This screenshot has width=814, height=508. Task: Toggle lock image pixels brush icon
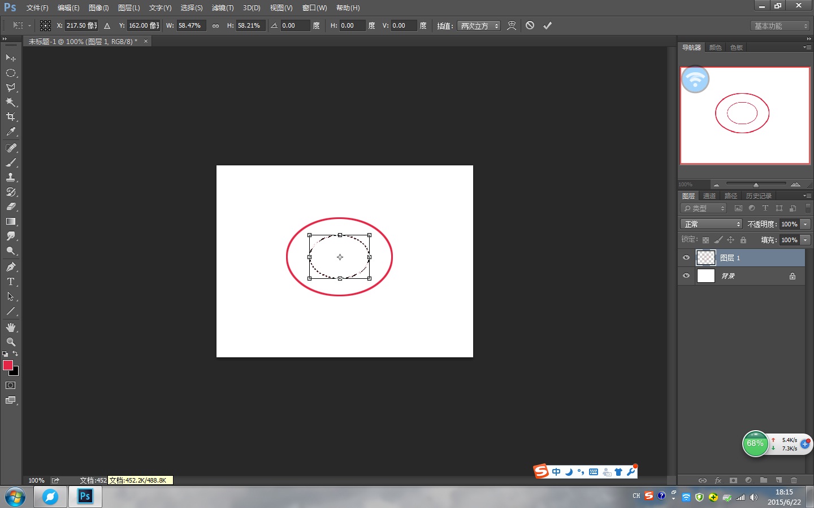click(x=718, y=240)
